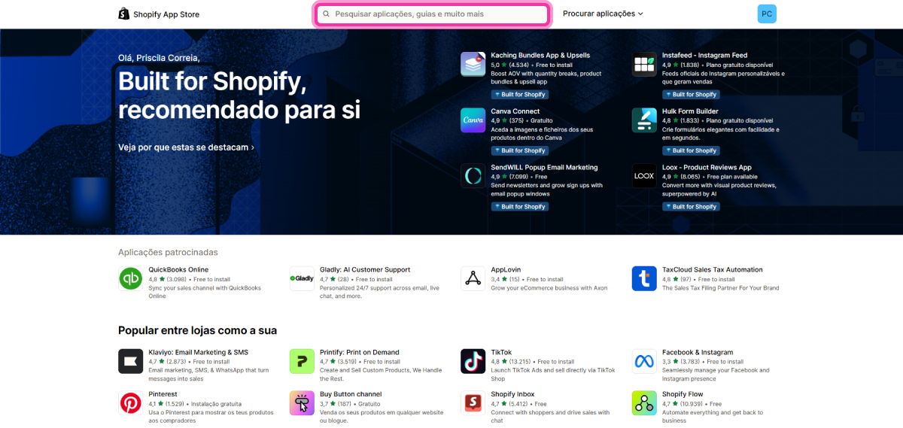Viewport: 903px width, 428px height.
Task: Open the Buy Button channel title
Action: point(351,394)
